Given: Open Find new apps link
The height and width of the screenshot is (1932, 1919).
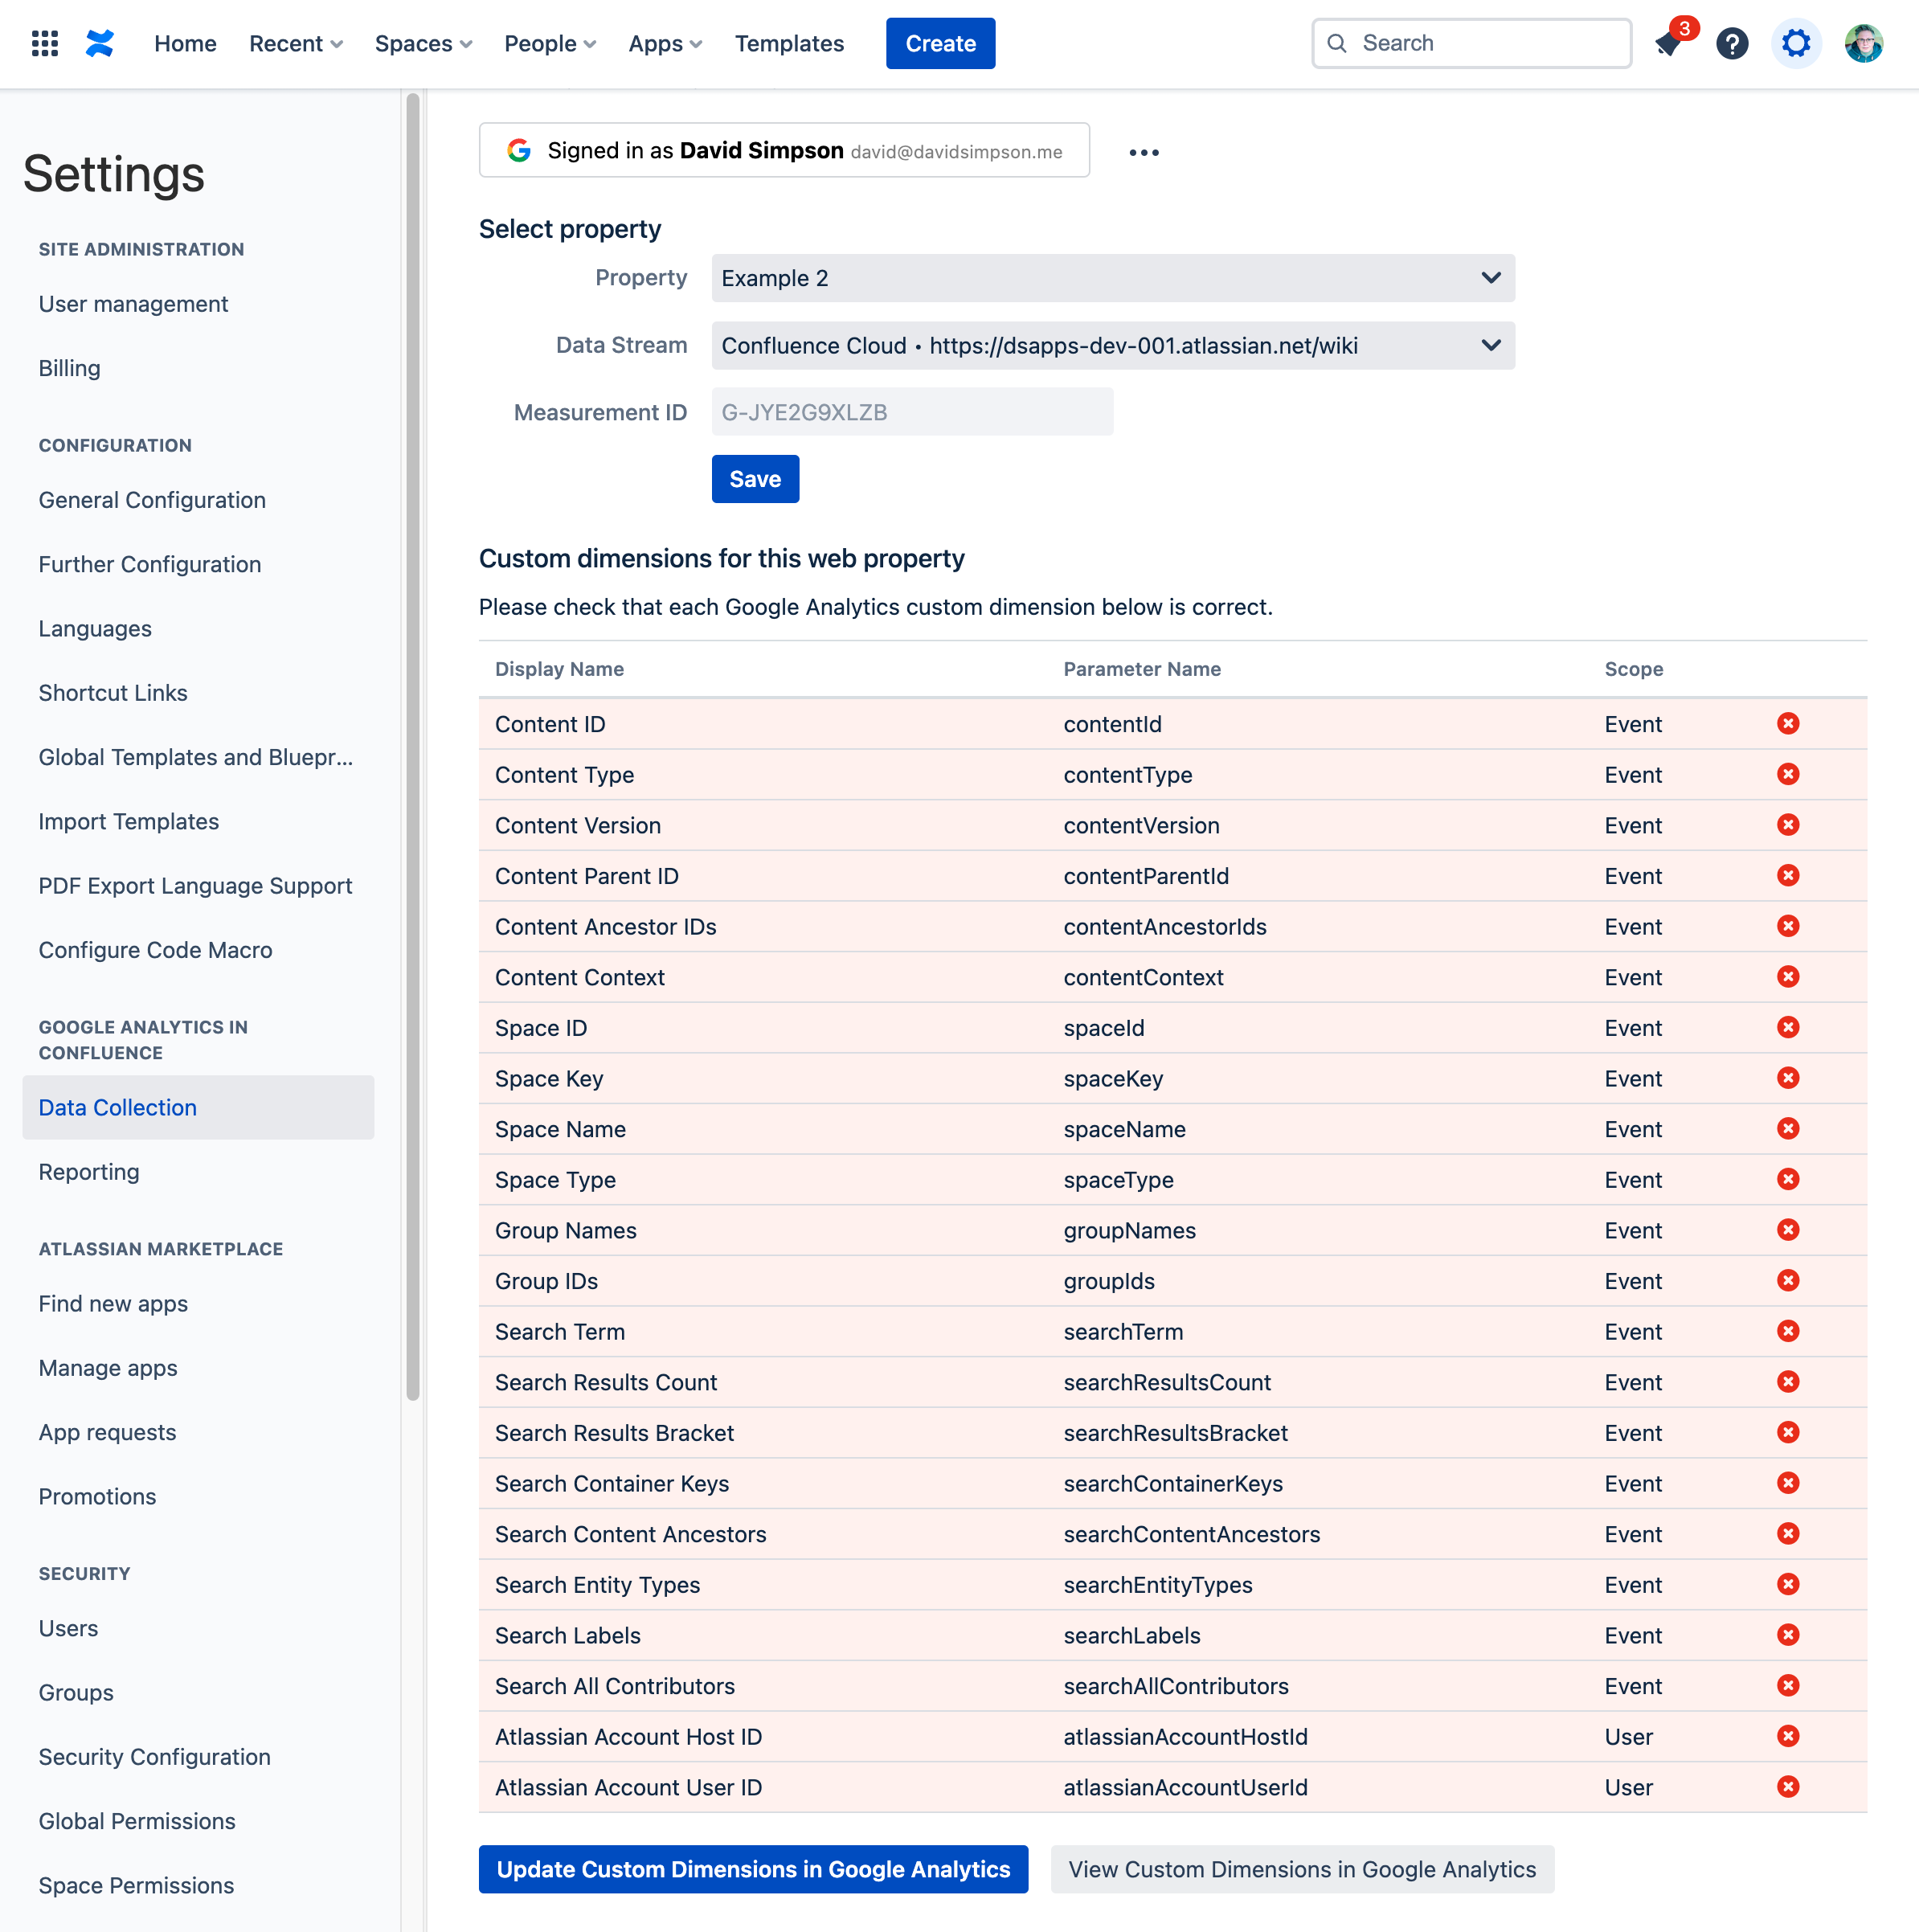Looking at the screenshot, I should click(x=113, y=1304).
